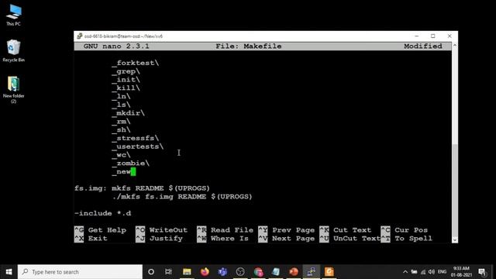
Task: Open the notepad-style app on taskbar
Action: (x=276, y=272)
